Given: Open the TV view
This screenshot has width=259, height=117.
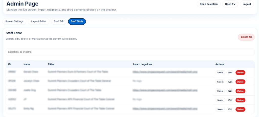Looking at the screenshot, I should [230, 4].
